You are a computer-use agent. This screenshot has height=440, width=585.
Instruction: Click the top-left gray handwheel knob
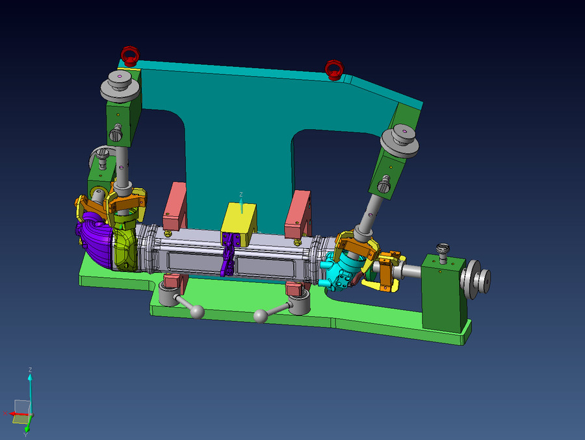121,84
